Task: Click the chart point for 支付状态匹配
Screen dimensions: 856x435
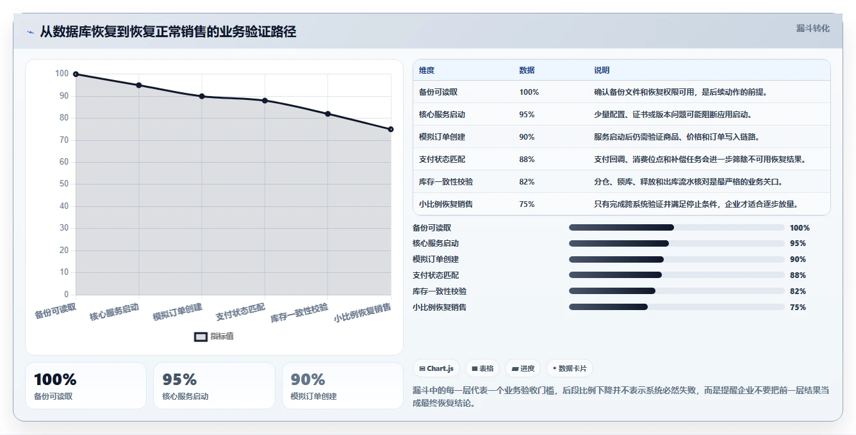Action: click(265, 101)
